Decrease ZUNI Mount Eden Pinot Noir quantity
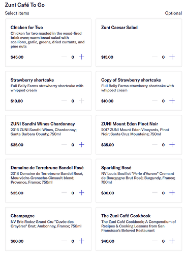 pyautogui.click(x=155, y=145)
